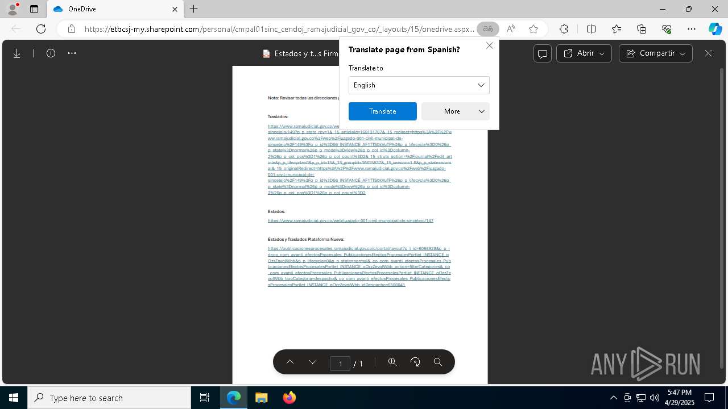Open the Windows Start menu
The image size is (728, 409).
click(x=14, y=398)
